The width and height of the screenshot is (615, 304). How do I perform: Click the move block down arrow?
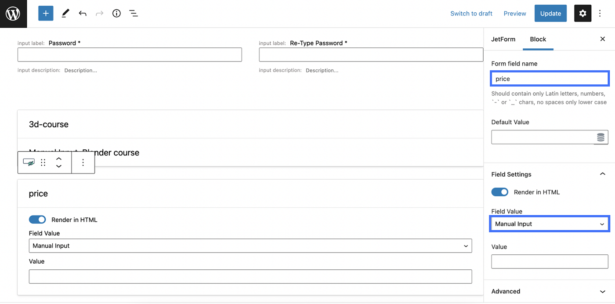(58, 166)
